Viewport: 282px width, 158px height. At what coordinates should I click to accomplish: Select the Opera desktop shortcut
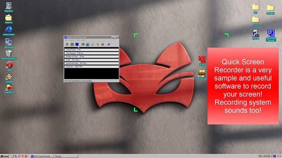coord(9,66)
